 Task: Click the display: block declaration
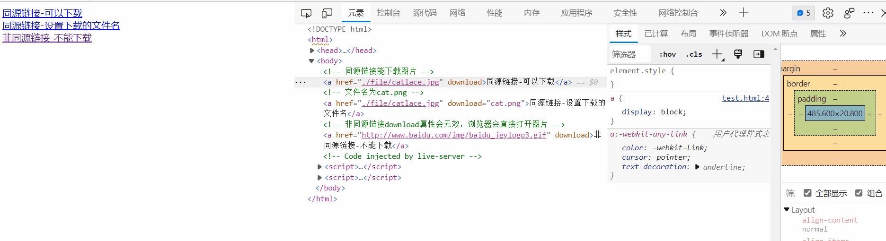tap(654, 112)
